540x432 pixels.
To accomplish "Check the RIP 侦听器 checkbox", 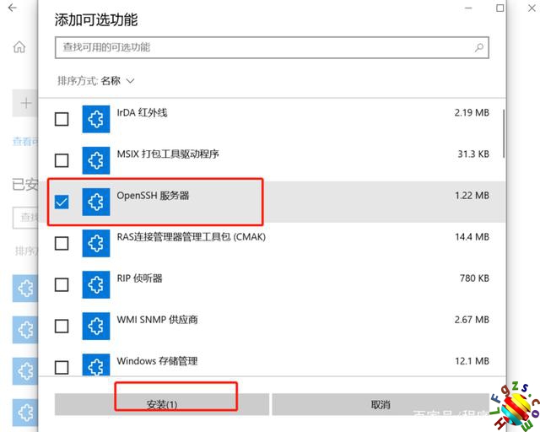I will pos(62,284).
